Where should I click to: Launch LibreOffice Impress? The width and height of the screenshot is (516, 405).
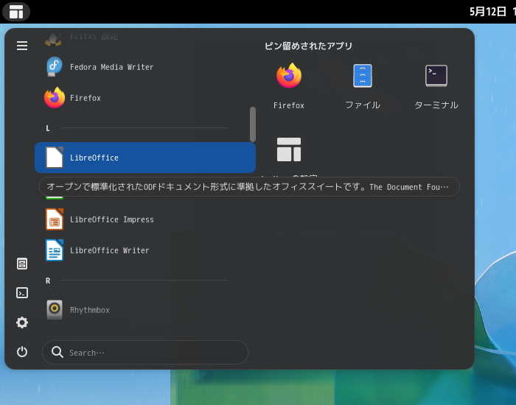[x=145, y=219]
